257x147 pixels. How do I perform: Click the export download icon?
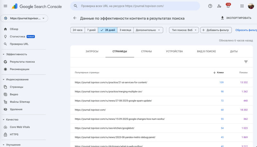coord(222,18)
